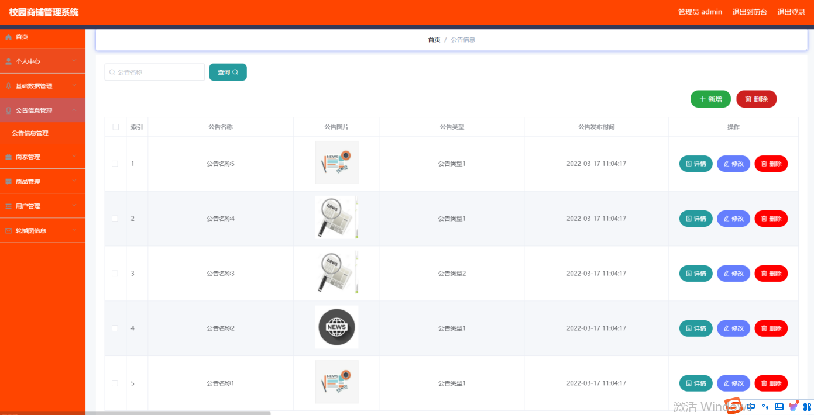Viewport: 814px width, 415px height.
Task: Check the box for 公告名称5 row
Action: (x=115, y=164)
